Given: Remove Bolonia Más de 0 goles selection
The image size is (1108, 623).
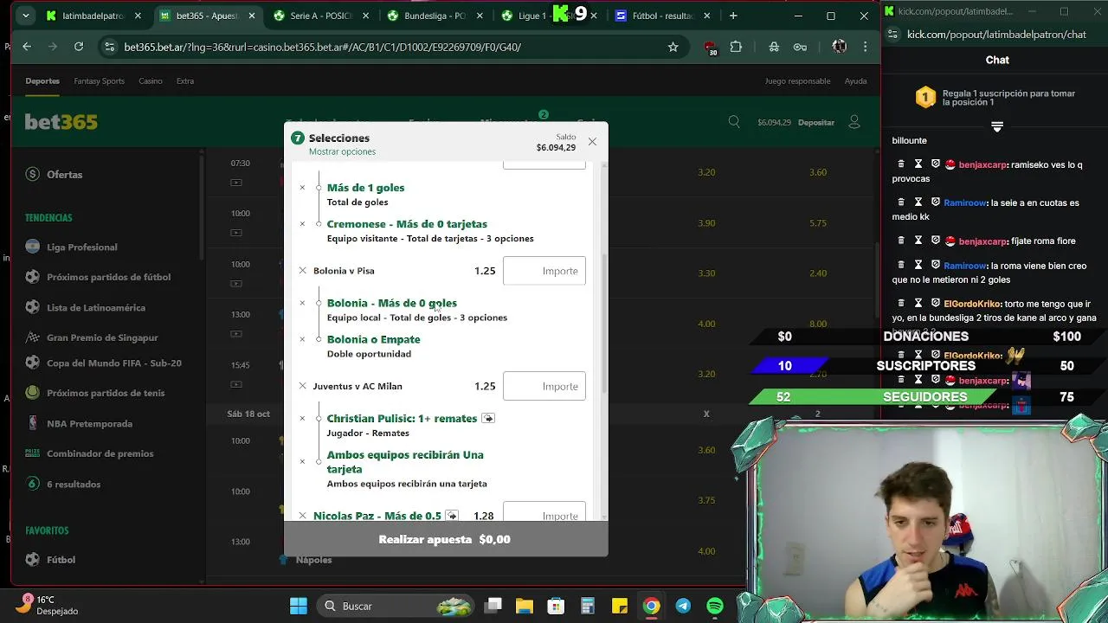Looking at the screenshot, I should click(302, 303).
